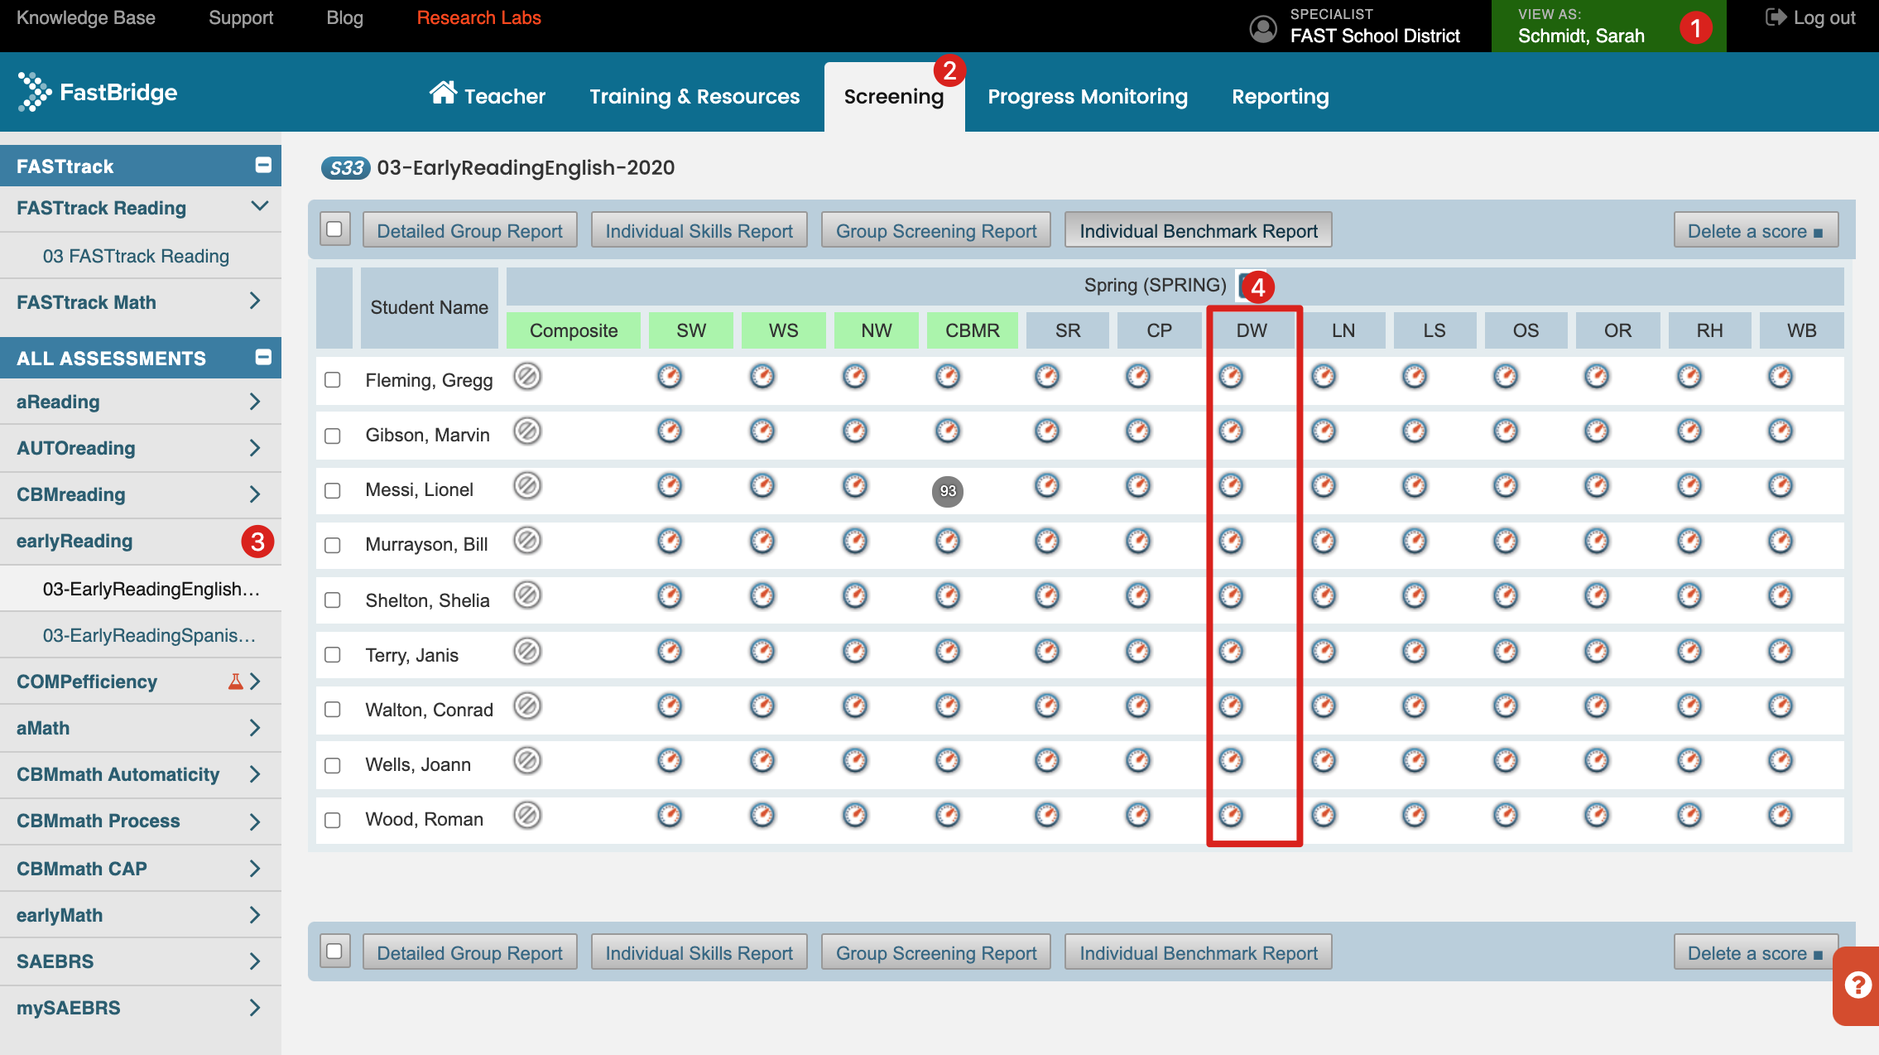Collapse the ALL ASSESSMENTS section
The height and width of the screenshot is (1055, 1879).
coord(263,357)
